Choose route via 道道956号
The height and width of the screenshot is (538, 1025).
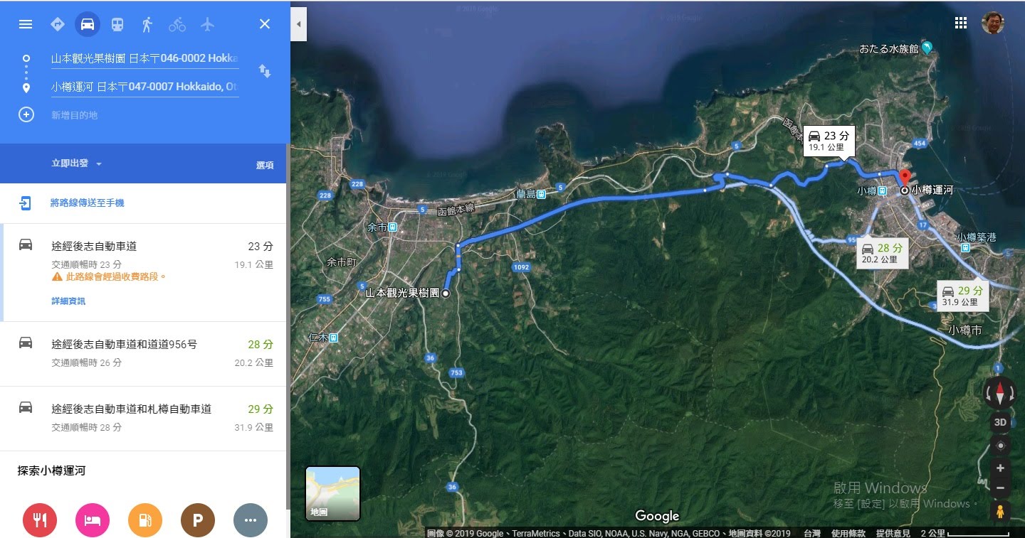point(145,353)
